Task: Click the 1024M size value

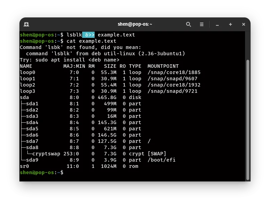Action: coord(108,166)
